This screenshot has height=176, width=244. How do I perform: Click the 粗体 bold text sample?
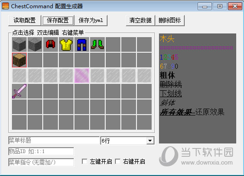167,76
